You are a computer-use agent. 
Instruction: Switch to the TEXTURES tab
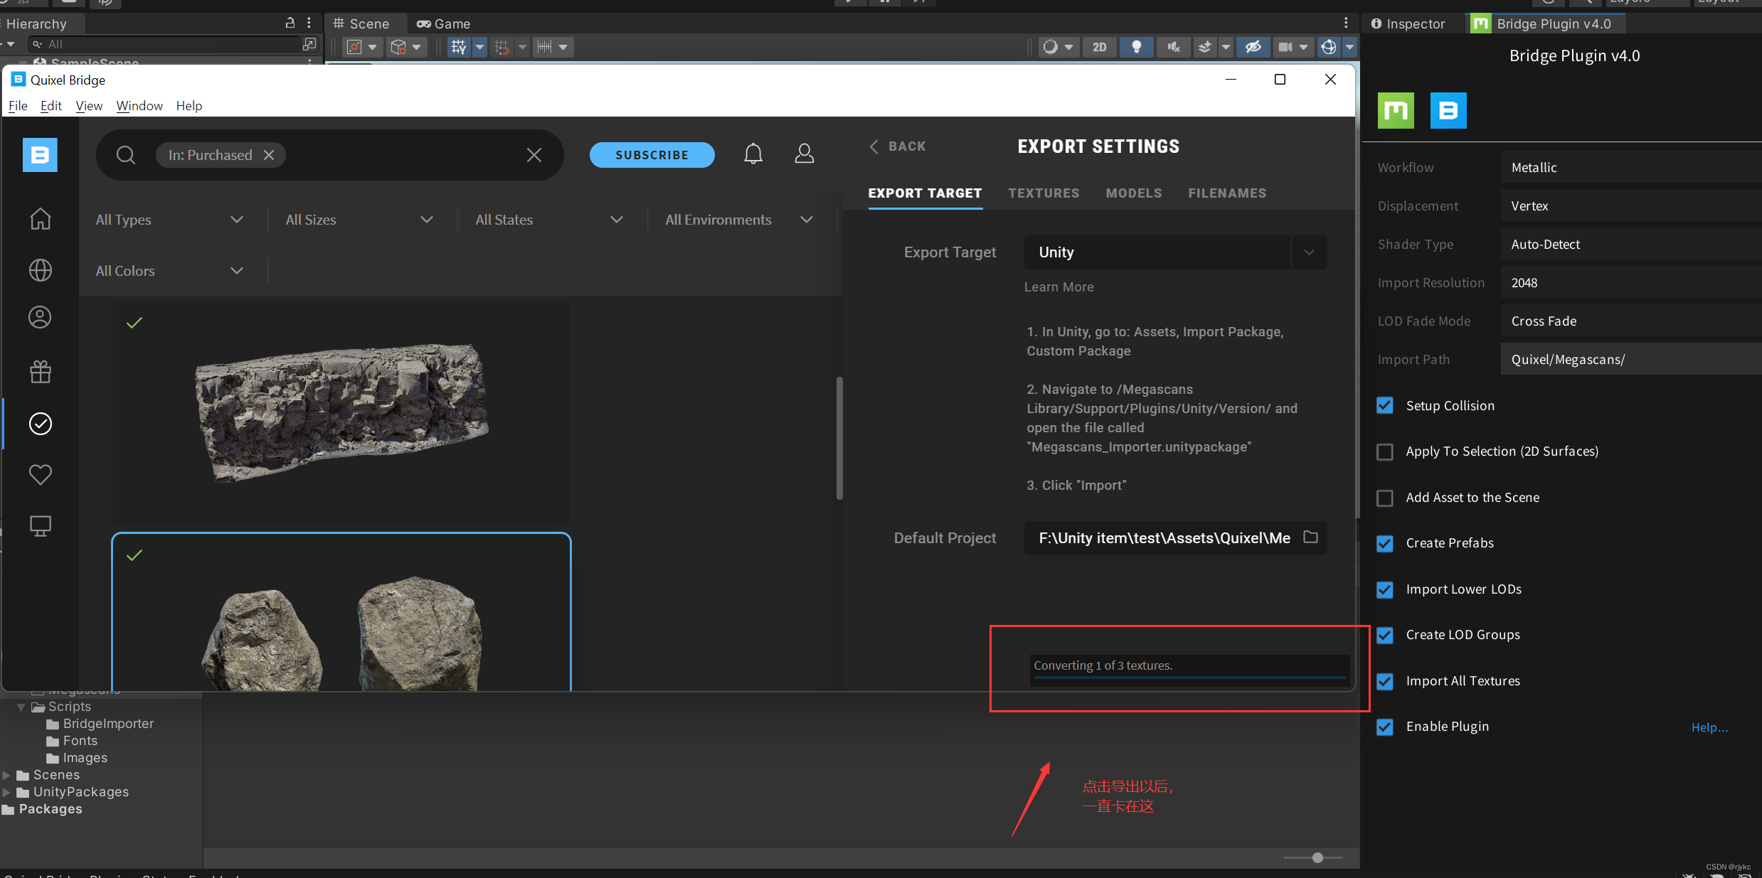(1043, 193)
